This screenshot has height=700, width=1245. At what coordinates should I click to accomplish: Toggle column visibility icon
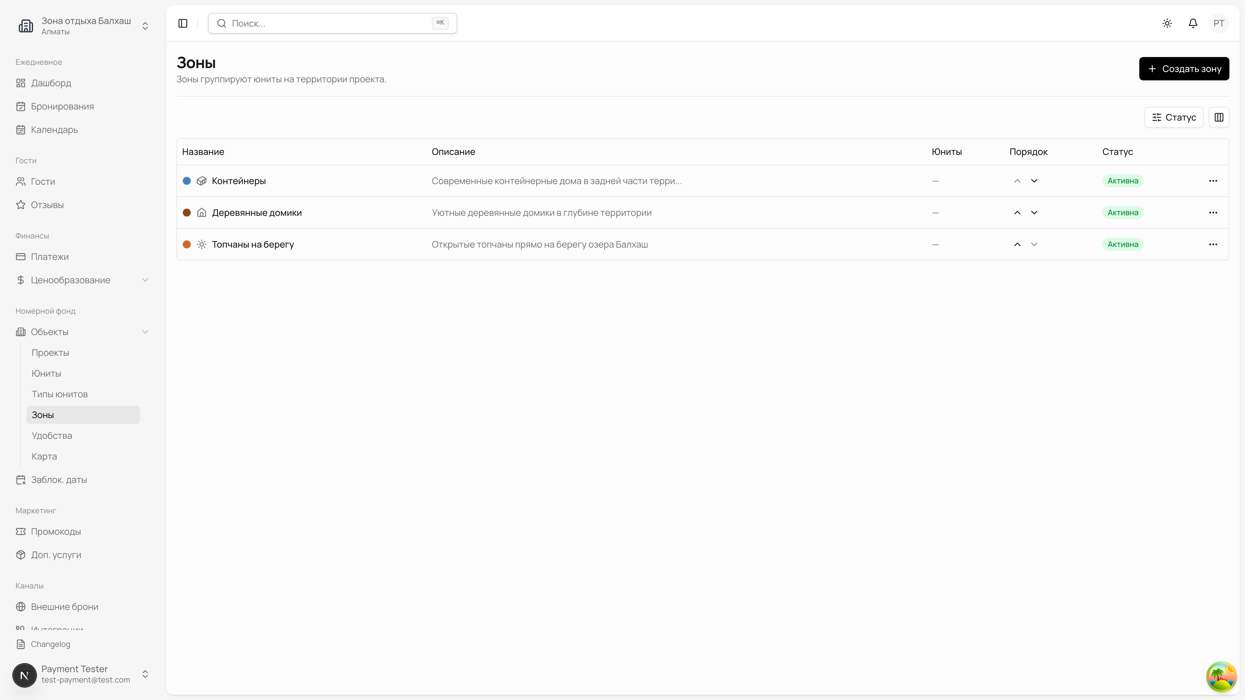click(1219, 117)
